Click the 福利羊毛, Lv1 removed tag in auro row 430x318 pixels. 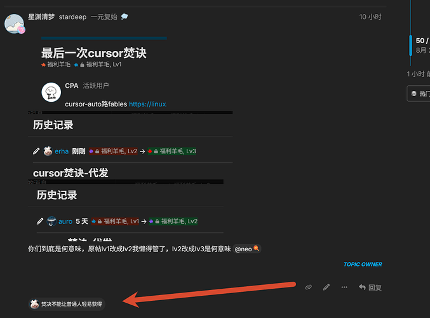pos(115,221)
